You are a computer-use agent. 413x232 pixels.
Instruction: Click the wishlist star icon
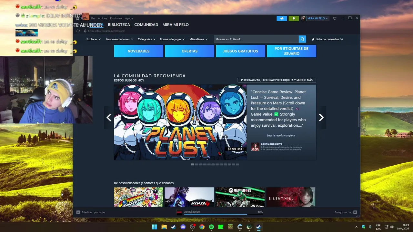tap(313, 39)
